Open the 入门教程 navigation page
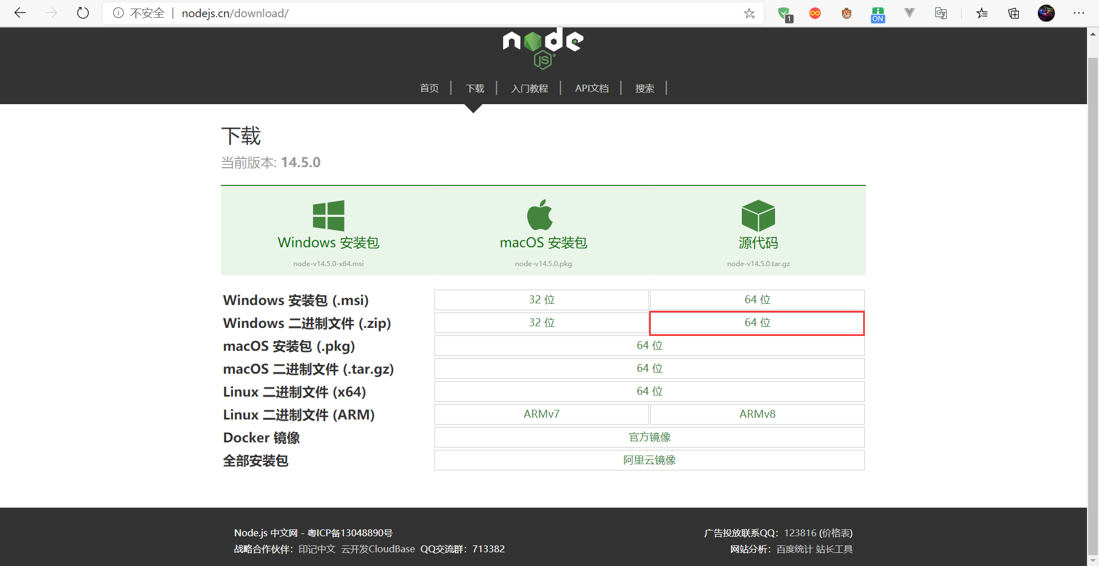Screen dimensions: 1099x566 tap(529, 88)
